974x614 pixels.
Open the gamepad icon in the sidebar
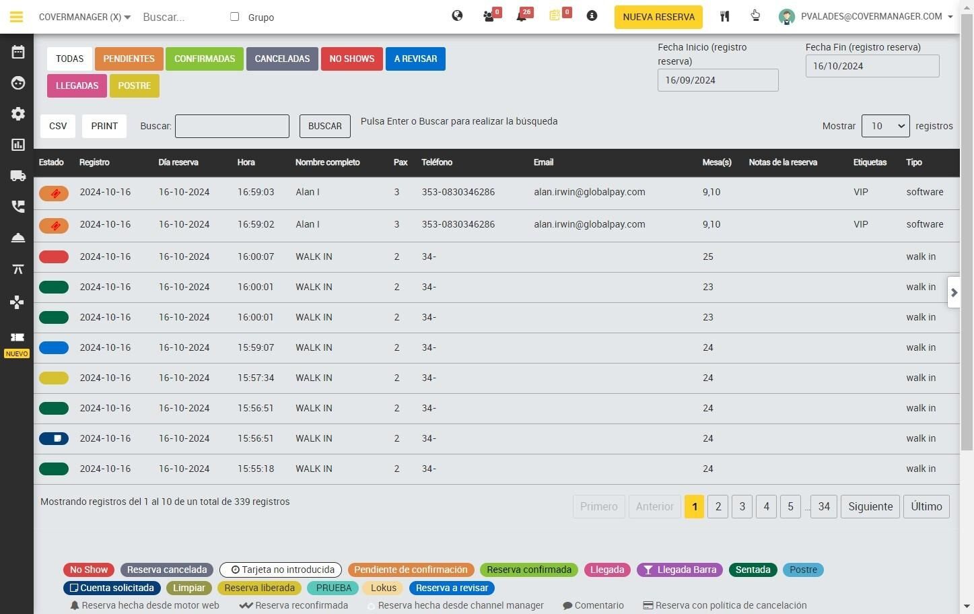point(18,302)
